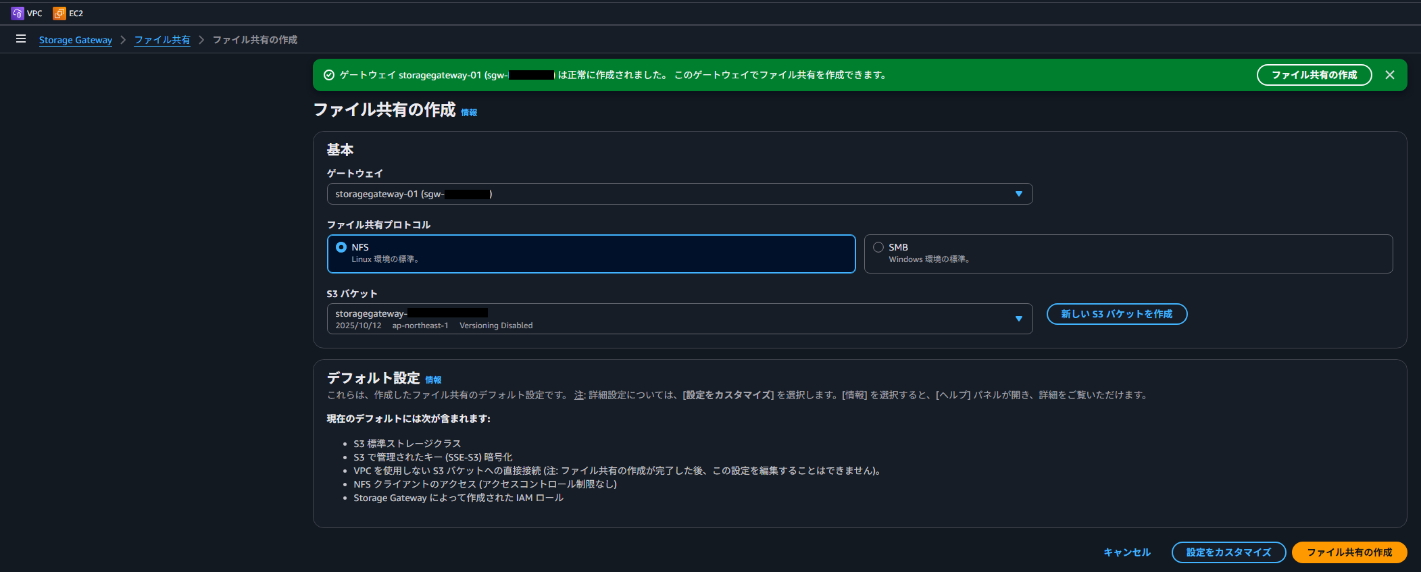Click the ファイル共有プロトコル label

(378, 225)
